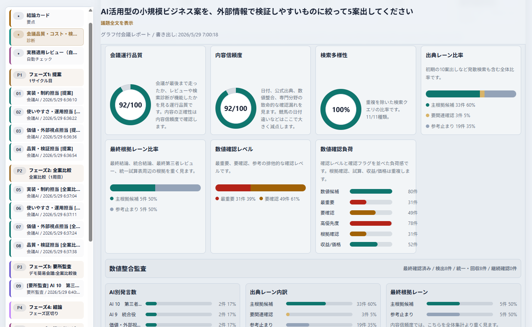Click the 根拠確認 31件 bar
The height and width of the screenshot is (327, 532).
(x=371, y=234)
